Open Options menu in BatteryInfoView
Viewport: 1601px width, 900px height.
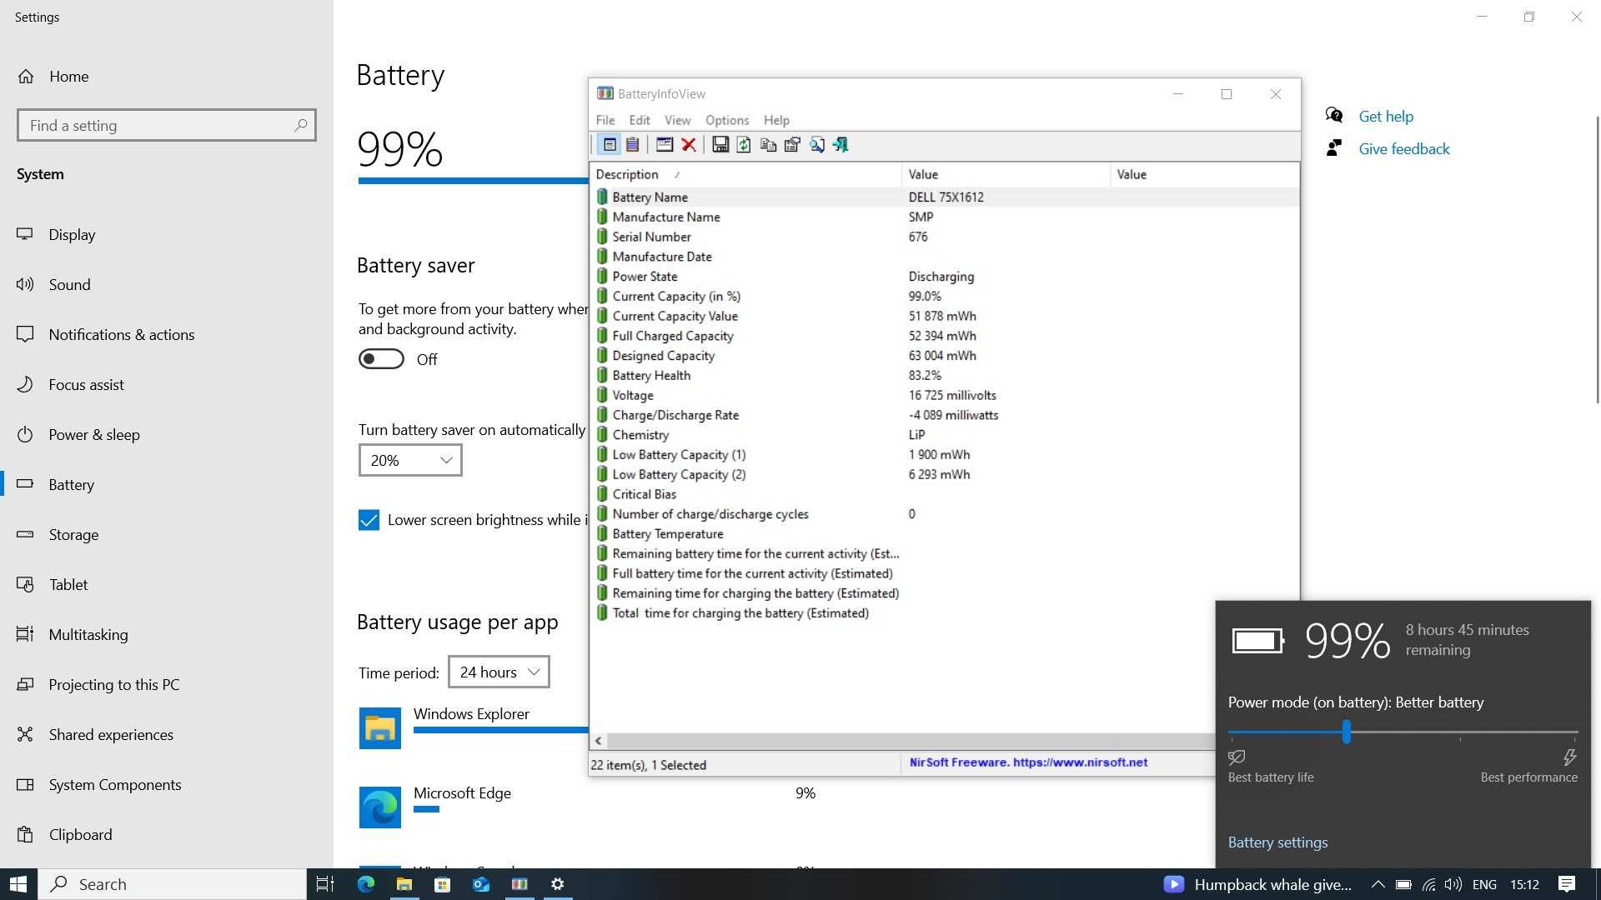tap(727, 120)
